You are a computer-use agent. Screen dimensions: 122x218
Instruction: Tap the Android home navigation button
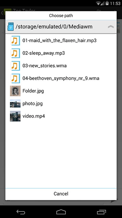pyautogui.click(x=61, y=212)
